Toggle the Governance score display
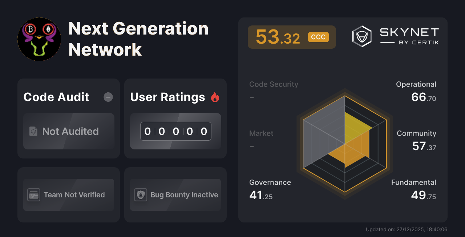This screenshot has height=237, width=465. point(270,182)
